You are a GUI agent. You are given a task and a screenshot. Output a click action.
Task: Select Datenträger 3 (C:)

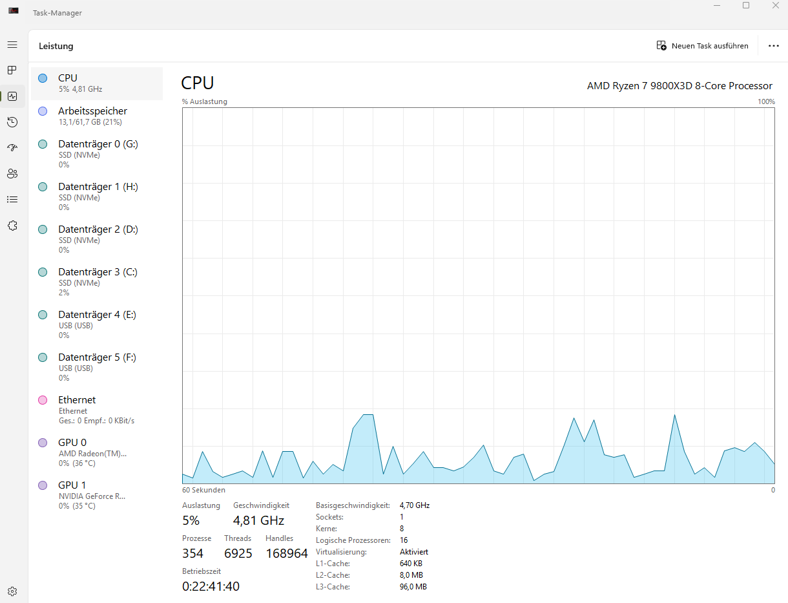click(97, 282)
